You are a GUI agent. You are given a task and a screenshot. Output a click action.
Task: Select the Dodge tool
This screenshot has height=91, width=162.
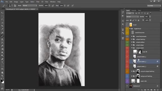coord(2,56)
